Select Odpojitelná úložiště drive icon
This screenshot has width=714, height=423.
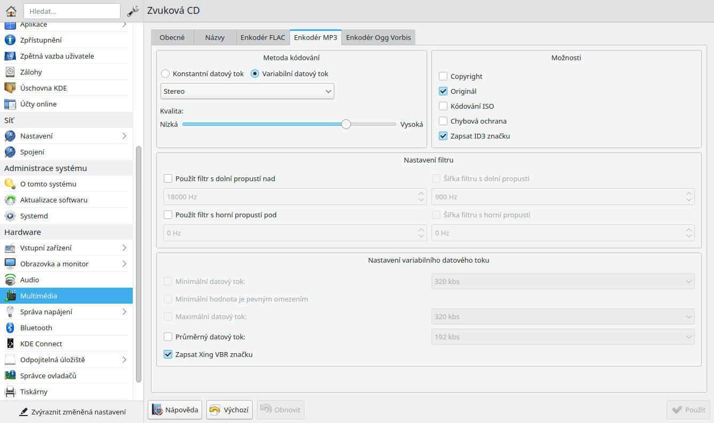click(x=10, y=360)
